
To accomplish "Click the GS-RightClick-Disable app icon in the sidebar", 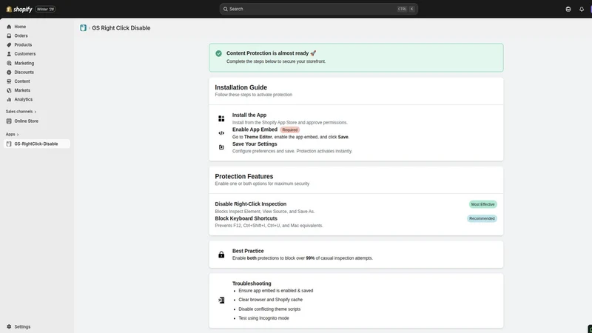I will tap(9, 144).
